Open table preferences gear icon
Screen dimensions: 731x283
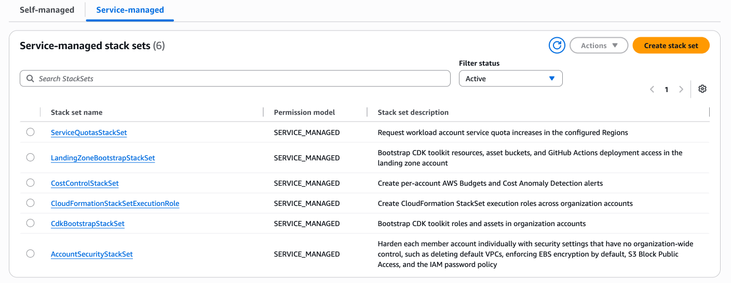click(702, 89)
